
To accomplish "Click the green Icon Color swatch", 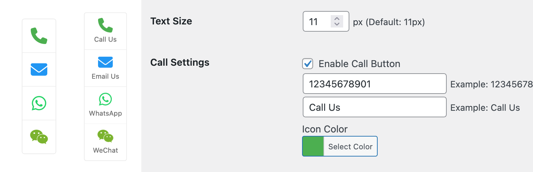I will [x=313, y=146].
